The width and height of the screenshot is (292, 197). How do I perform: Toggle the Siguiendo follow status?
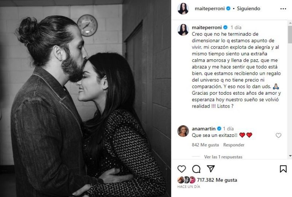248,9
